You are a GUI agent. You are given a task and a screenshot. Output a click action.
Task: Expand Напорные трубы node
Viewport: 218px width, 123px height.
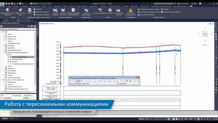(x=8, y=59)
